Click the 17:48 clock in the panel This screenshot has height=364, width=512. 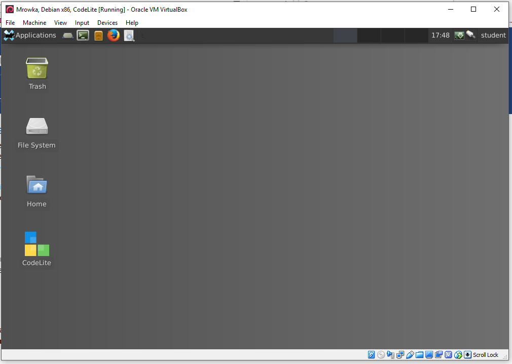440,35
